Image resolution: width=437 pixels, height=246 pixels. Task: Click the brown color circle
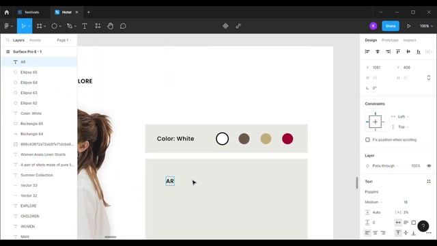point(244,139)
